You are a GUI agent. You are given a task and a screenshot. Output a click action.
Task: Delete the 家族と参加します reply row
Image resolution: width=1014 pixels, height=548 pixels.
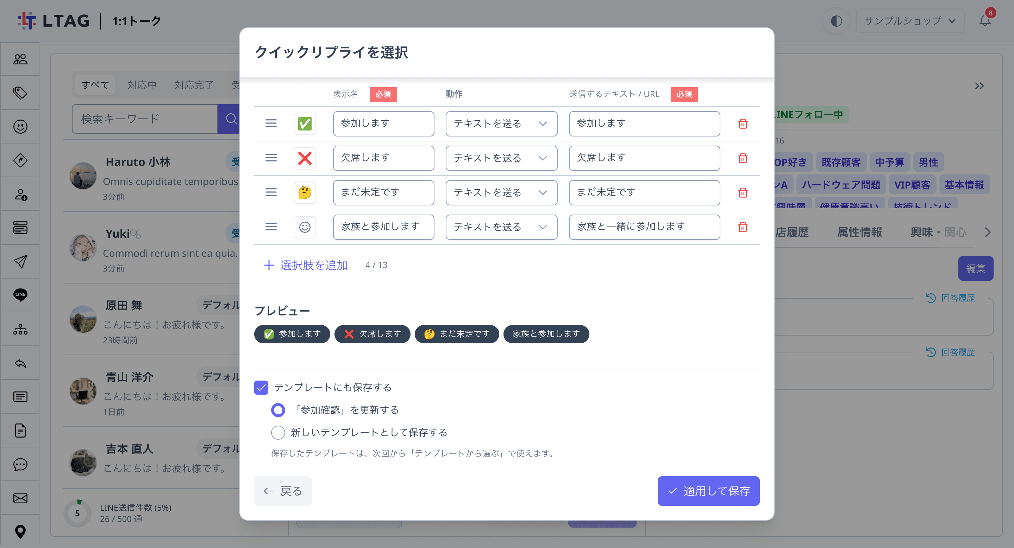[743, 227]
